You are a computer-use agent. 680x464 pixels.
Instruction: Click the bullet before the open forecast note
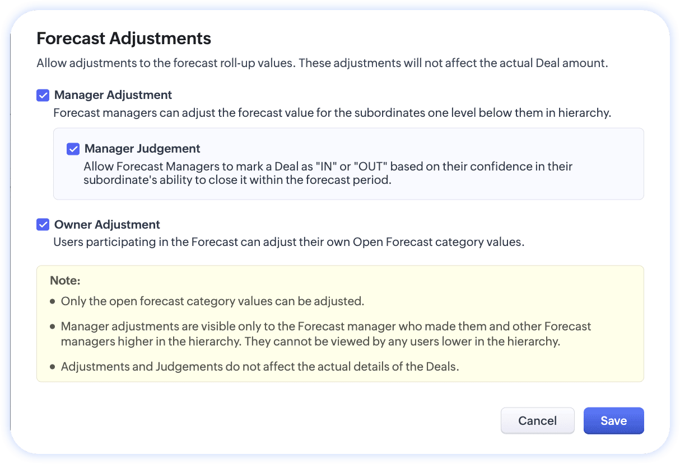[x=53, y=301]
